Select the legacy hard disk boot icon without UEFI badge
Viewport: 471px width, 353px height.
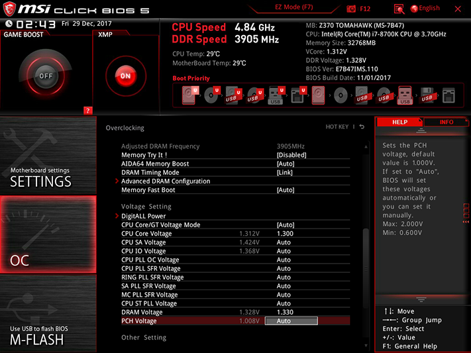(x=318, y=95)
